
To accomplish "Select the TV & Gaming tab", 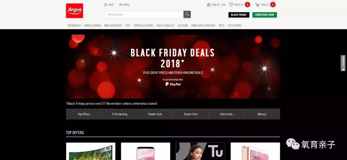I will pos(120,114).
